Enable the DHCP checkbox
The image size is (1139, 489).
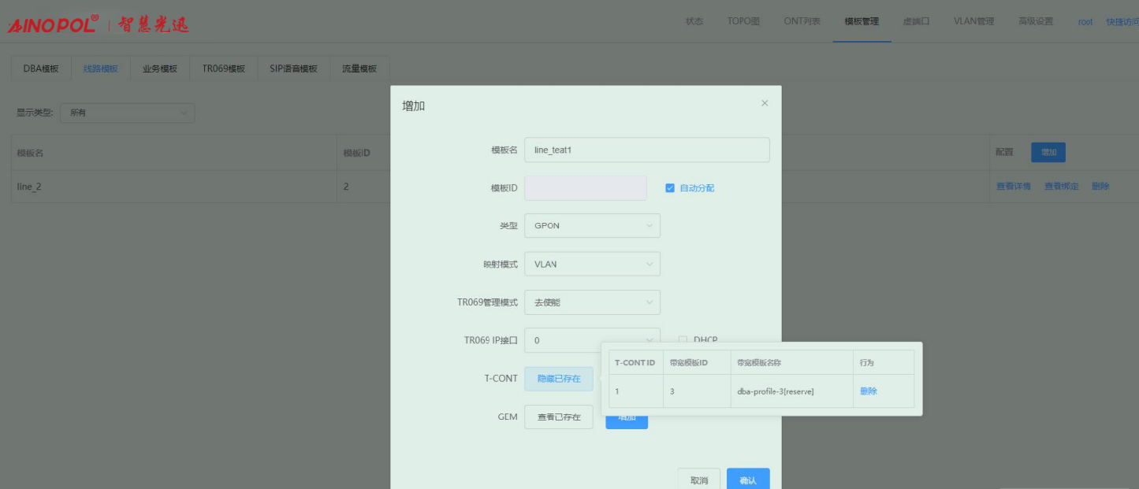point(683,339)
